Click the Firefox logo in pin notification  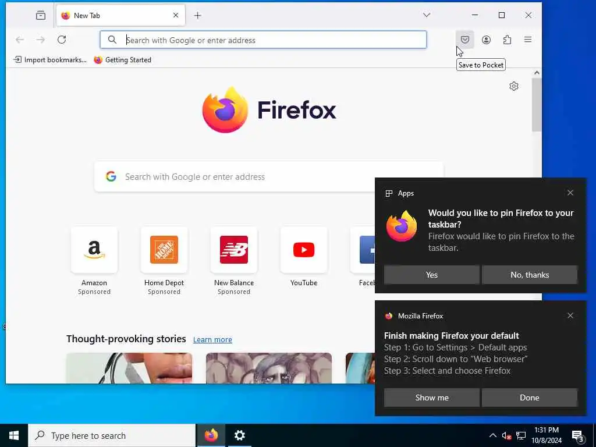[x=402, y=226]
